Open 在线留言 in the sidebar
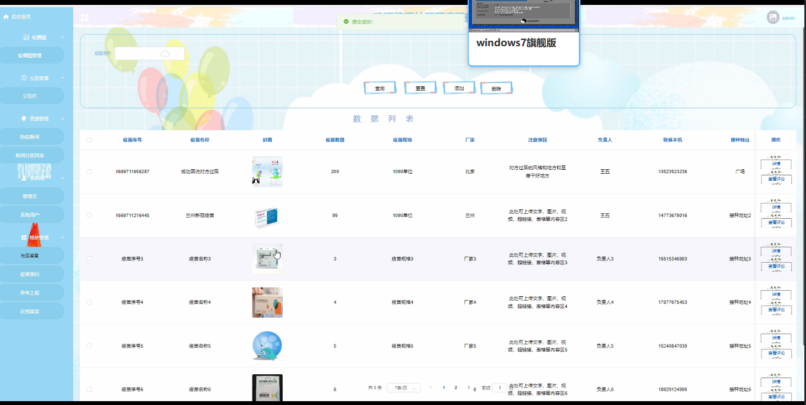 [x=32, y=312]
